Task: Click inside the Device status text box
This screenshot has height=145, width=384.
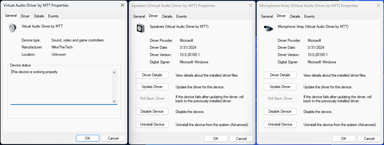Action: (x=64, y=86)
